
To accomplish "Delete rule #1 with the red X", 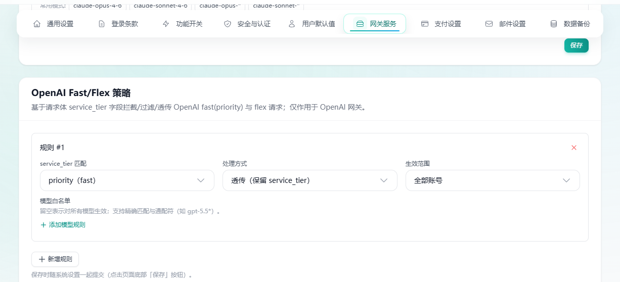I will point(574,148).
